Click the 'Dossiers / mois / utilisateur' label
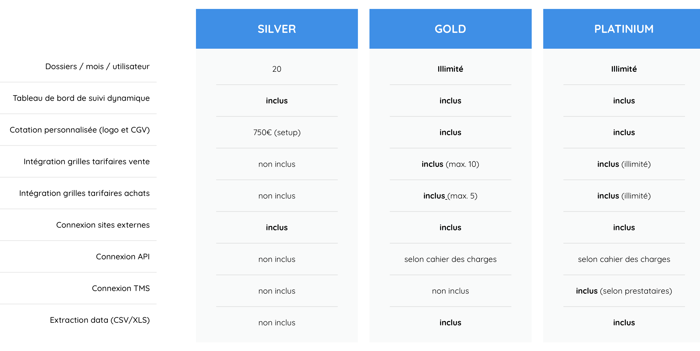Viewport: 700px width, 351px height. 97,67
